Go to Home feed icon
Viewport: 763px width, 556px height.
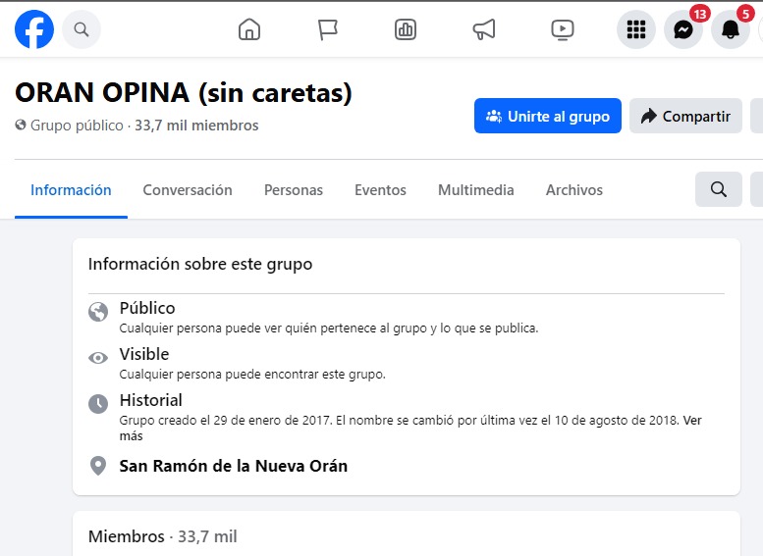[x=249, y=29]
